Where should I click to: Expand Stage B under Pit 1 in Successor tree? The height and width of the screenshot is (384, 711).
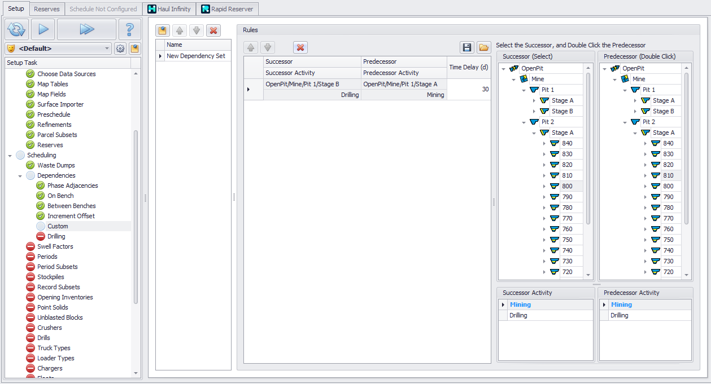tap(534, 111)
